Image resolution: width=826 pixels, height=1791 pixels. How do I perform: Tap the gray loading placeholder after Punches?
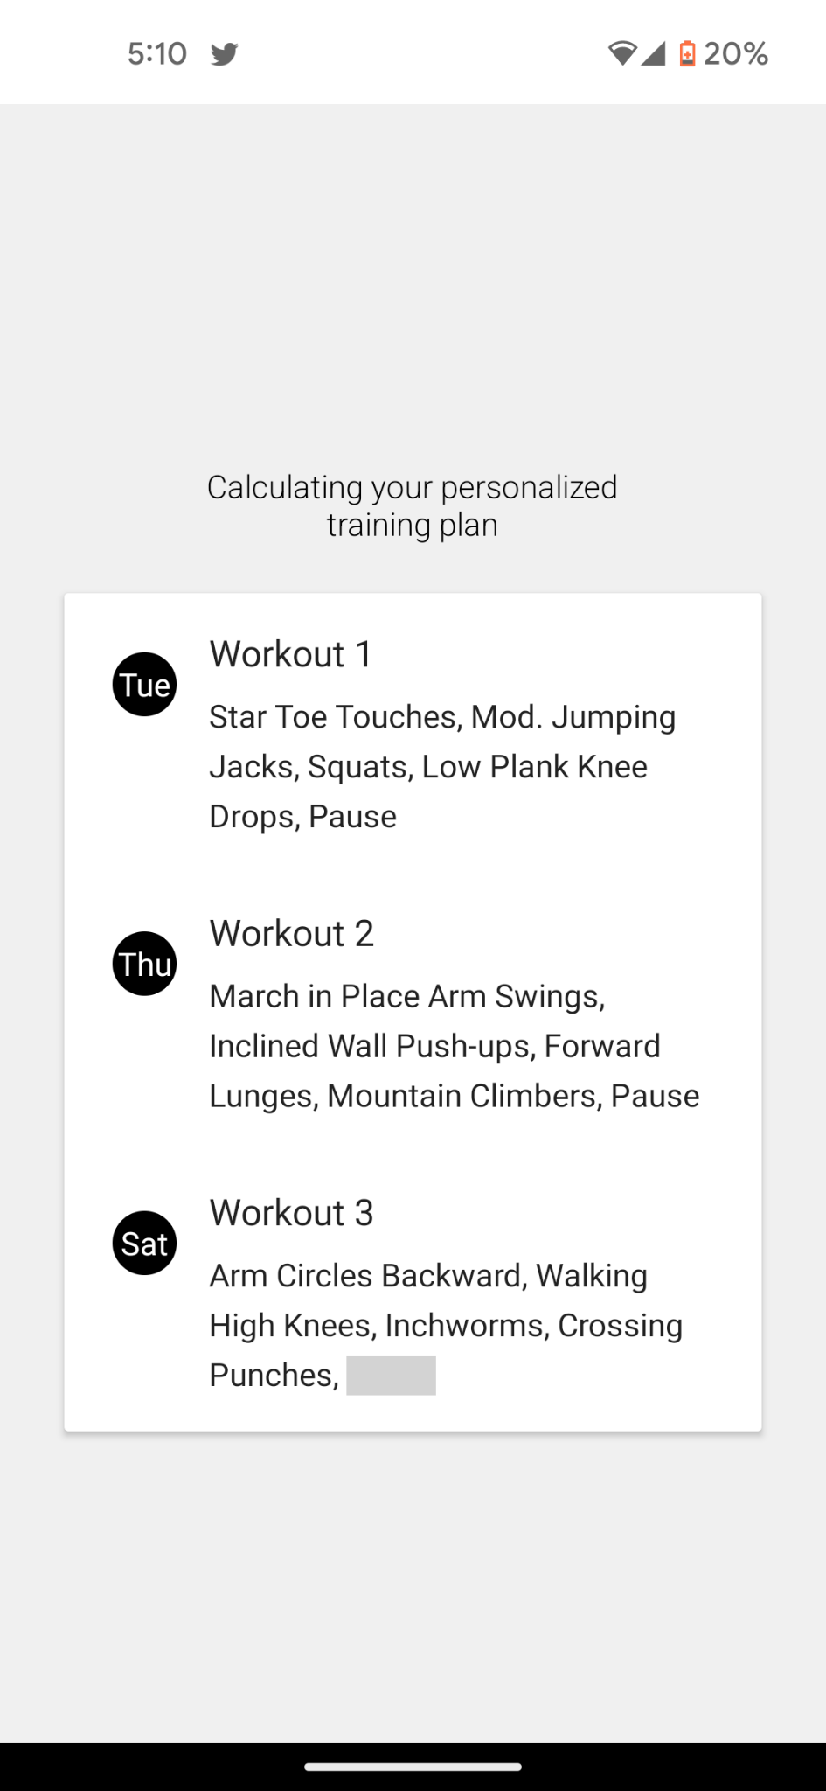tap(391, 1376)
